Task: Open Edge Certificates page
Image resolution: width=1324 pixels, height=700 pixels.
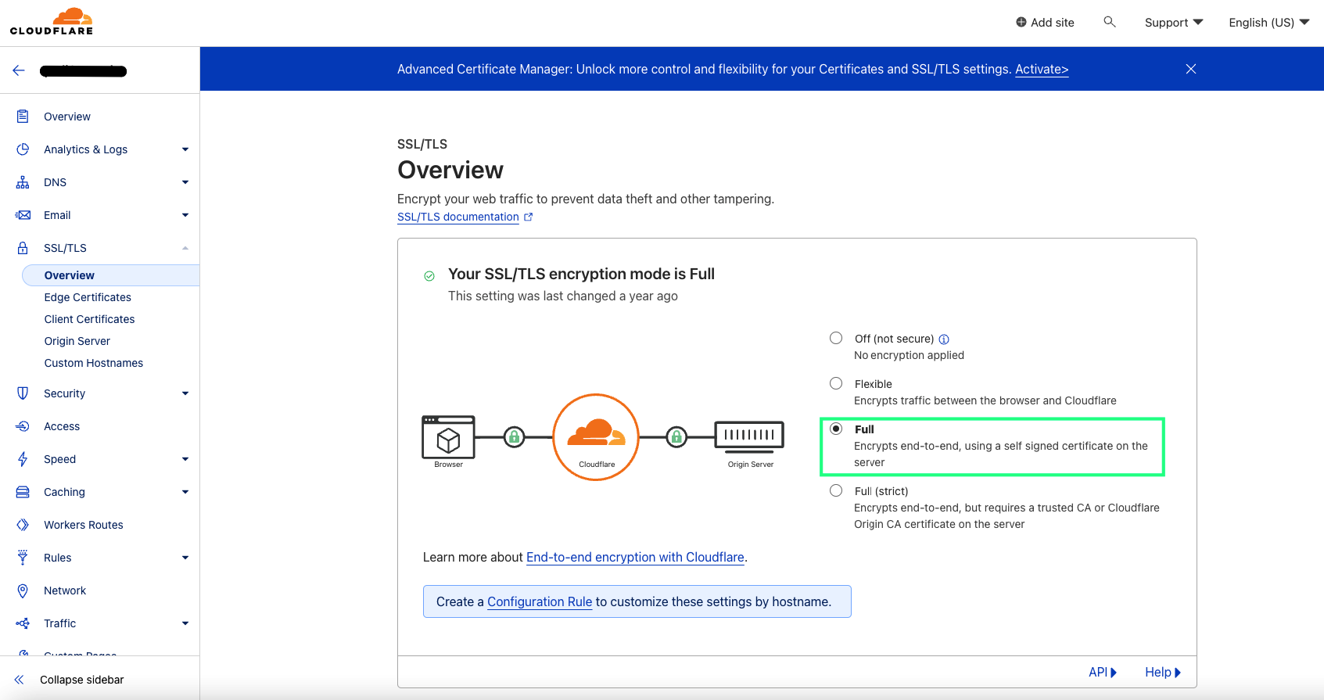Action: 88,297
